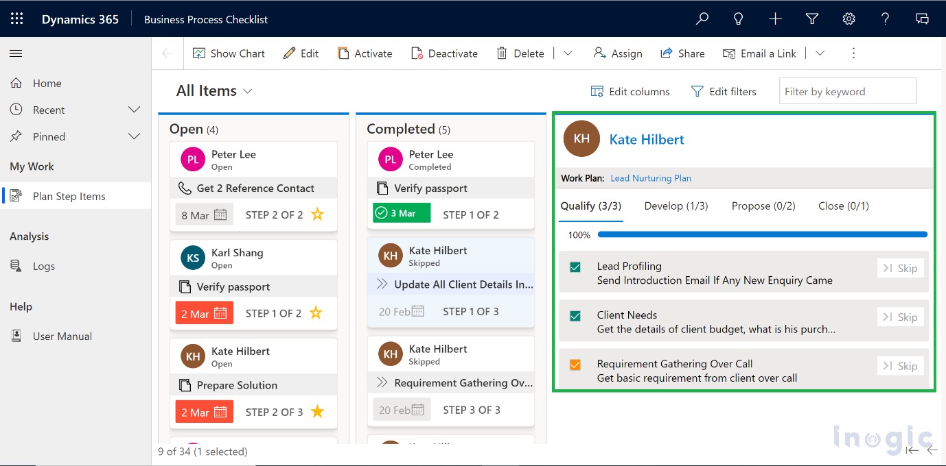Toggle star on Karl Shang Verify passport card

[316, 313]
